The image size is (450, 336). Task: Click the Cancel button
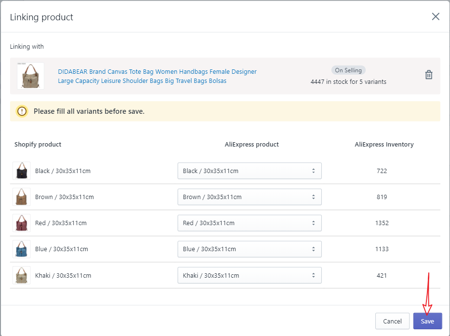[x=392, y=321]
